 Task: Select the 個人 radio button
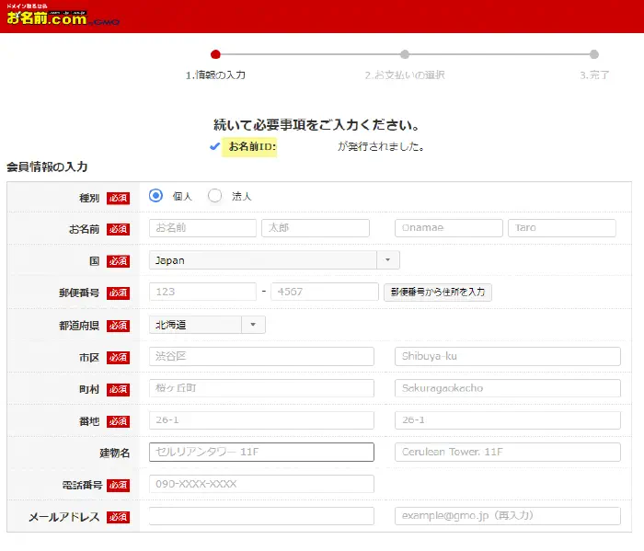155,195
